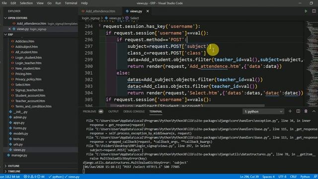Open manage.py in explorer
318x179 pixels.
(19, 155)
